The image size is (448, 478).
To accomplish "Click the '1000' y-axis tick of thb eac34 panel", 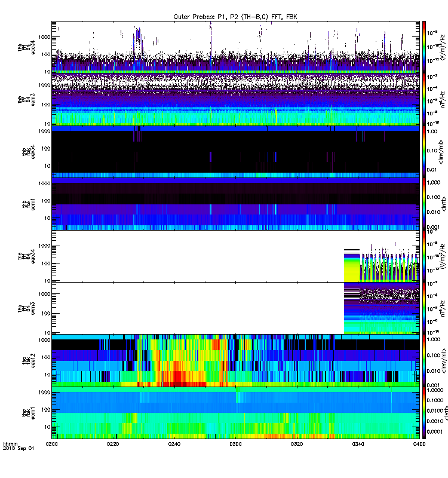I will coord(44,37).
